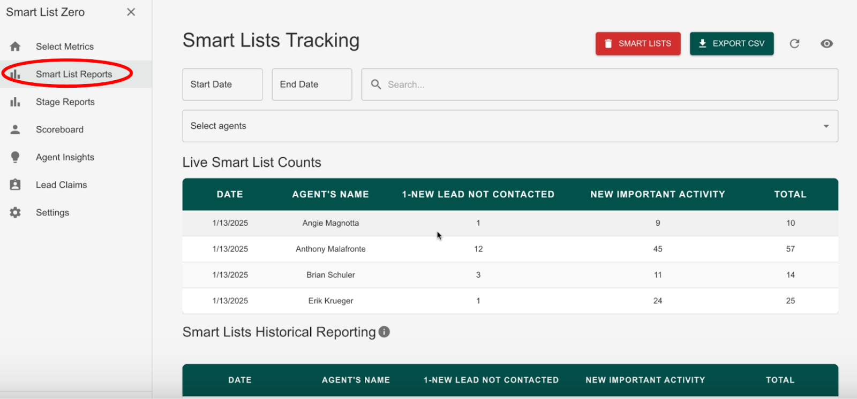Click Erik Krueger's total 25
This screenshot has width=857, height=399.
(791, 301)
